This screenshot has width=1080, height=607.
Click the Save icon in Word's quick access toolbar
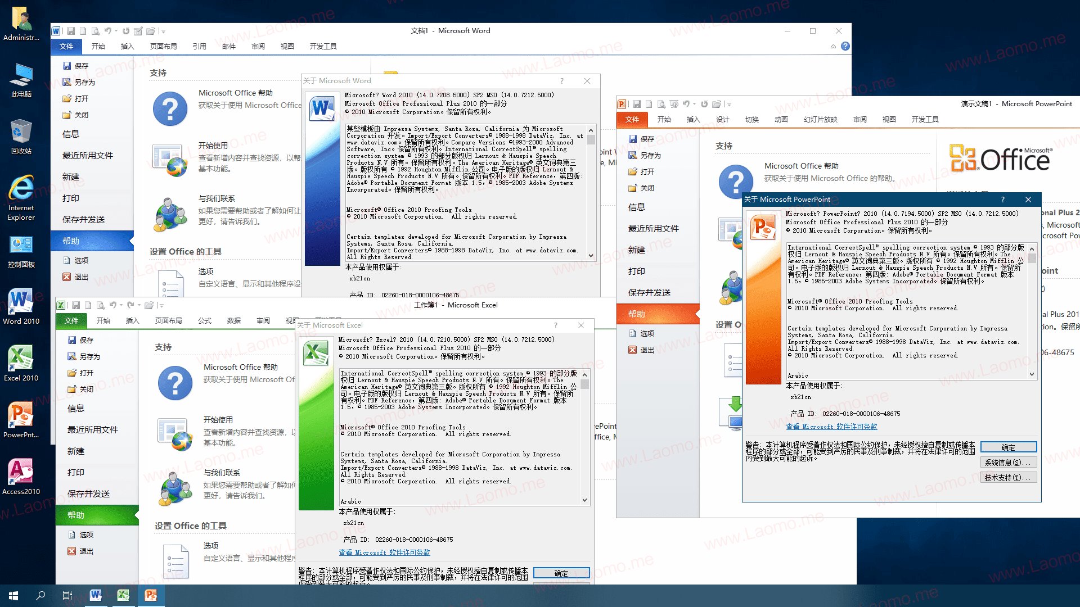pyautogui.click(x=71, y=31)
